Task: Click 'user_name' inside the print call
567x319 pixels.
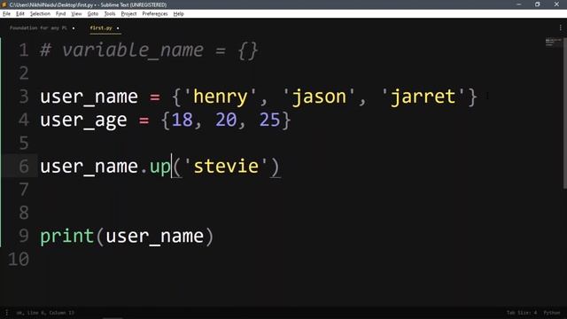Action: [155, 237]
